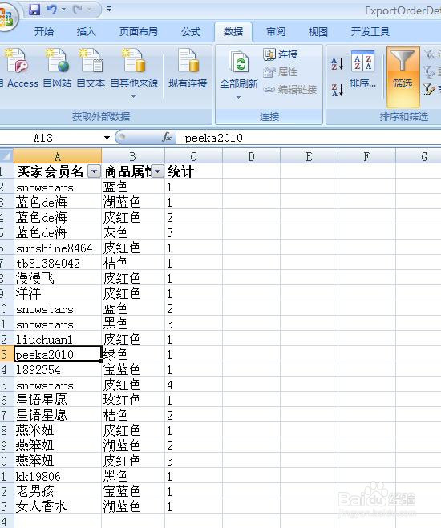Undo the last action
This screenshot has width=441, height=528.
(x=52, y=10)
